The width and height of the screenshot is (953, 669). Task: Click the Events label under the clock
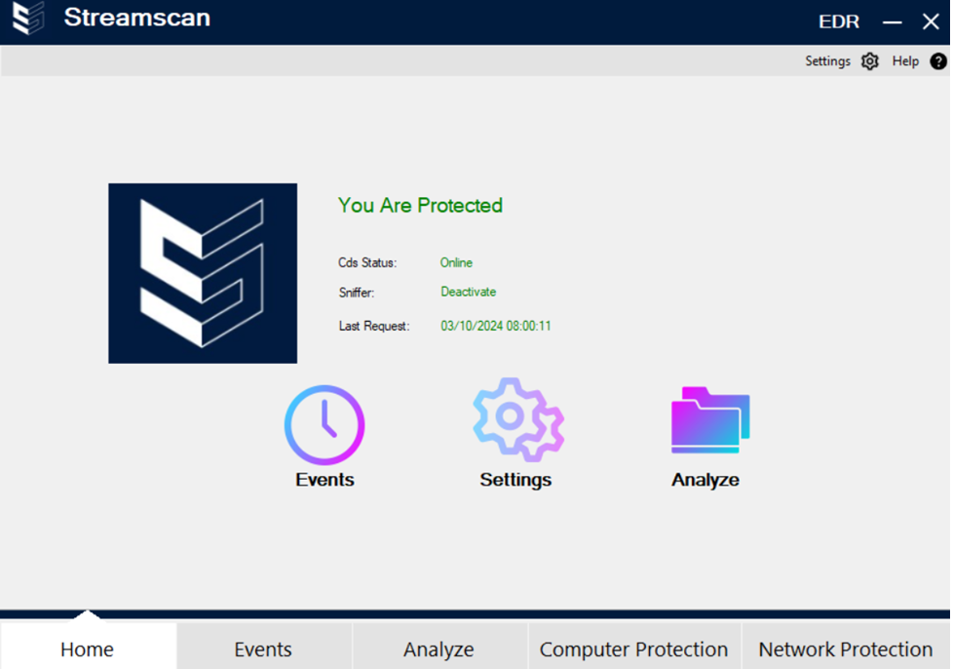click(x=324, y=479)
